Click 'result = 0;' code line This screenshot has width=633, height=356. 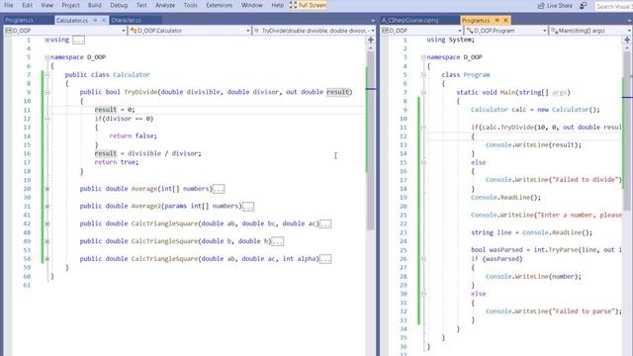click(115, 110)
